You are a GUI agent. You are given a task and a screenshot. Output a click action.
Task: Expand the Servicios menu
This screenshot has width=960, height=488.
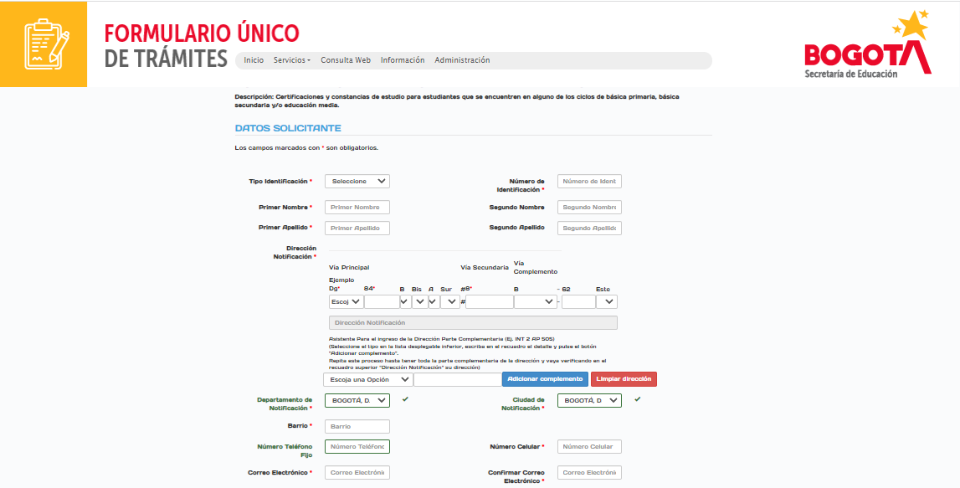(x=291, y=60)
